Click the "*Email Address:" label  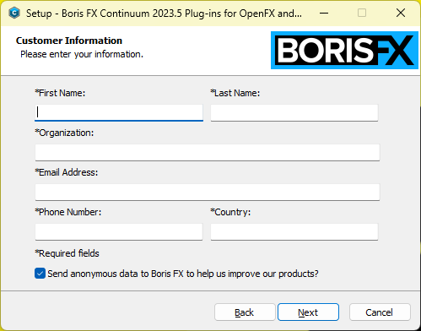point(67,172)
